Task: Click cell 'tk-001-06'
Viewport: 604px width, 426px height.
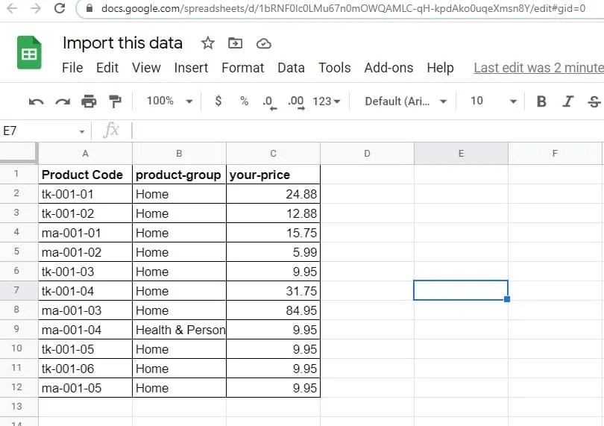Action: pyautogui.click(x=85, y=369)
